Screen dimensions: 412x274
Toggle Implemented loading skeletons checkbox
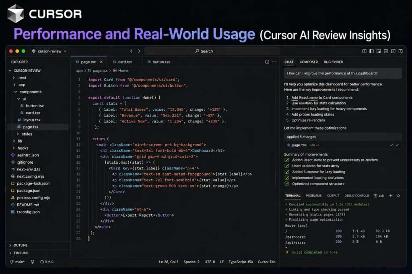coord(286,178)
